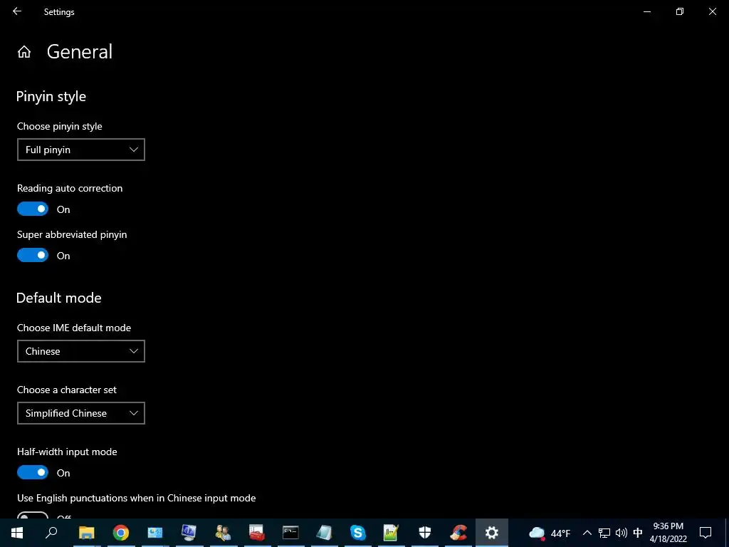Open the notebook app left of Skype
The width and height of the screenshot is (729, 547).
click(324, 533)
